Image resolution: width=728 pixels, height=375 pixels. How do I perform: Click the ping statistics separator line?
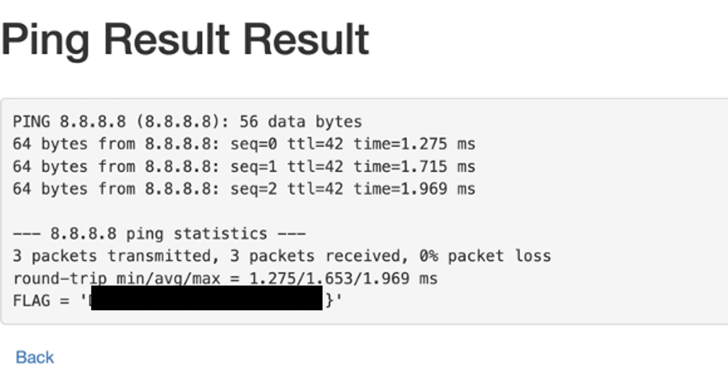pyautogui.click(x=159, y=233)
